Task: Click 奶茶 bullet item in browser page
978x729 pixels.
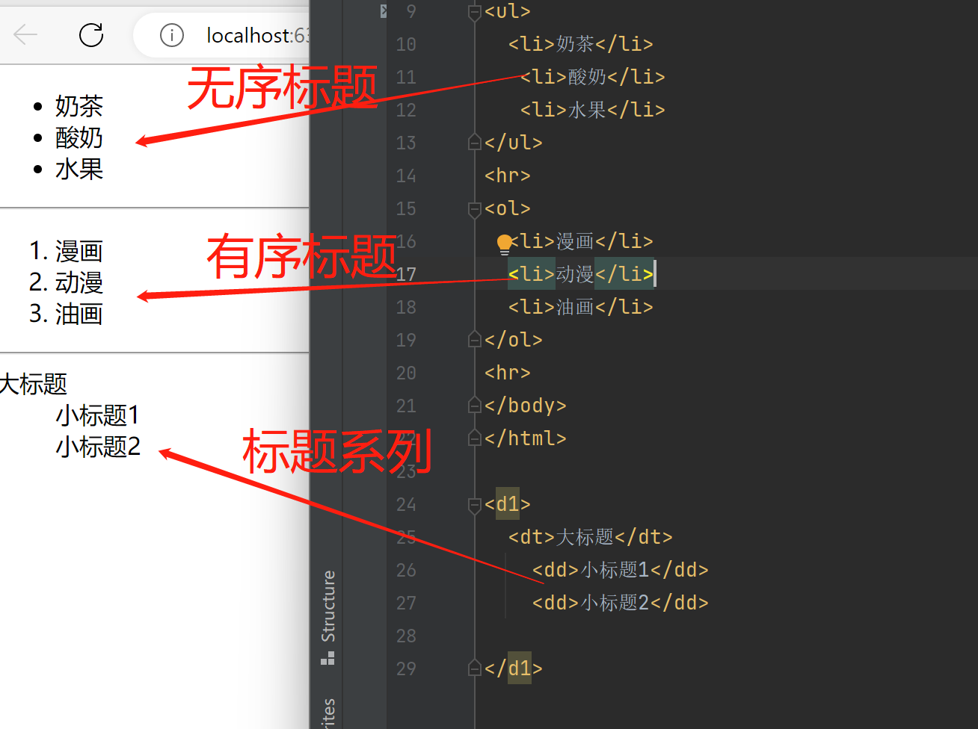Action: click(79, 106)
